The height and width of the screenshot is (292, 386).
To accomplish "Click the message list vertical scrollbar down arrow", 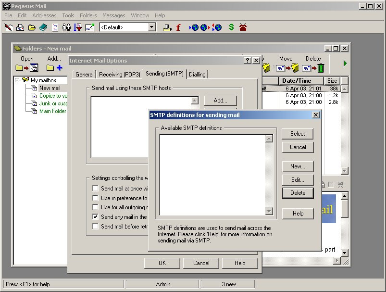I will click(345, 171).
